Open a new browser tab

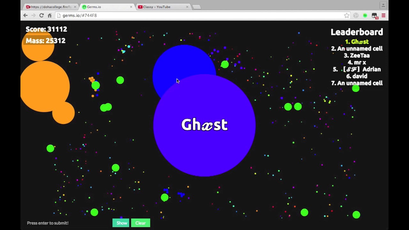(197, 7)
